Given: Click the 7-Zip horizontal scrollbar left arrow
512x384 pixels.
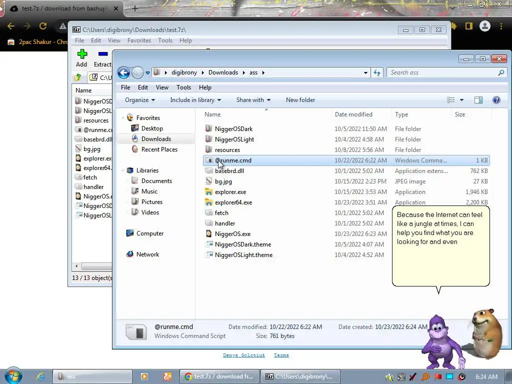Looking at the screenshot, I should 76,266.
